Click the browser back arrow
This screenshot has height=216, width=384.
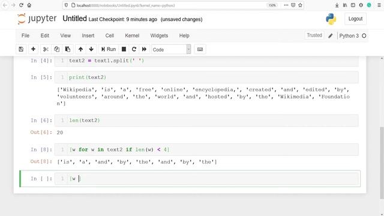coord(5,5)
